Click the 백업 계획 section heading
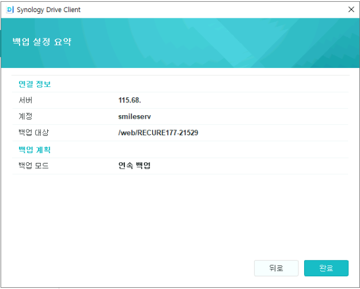Viewport: 360px width, 289px height. (x=35, y=150)
